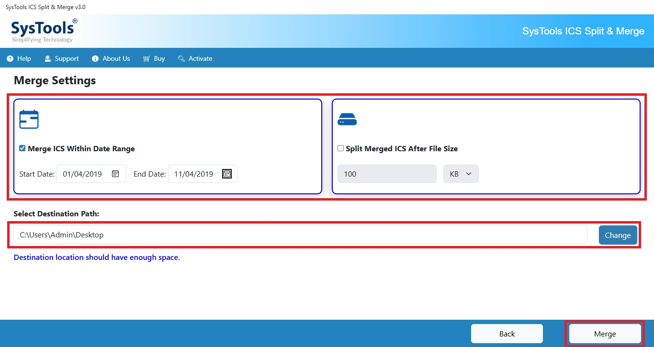The width and height of the screenshot is (654, 347).
Task: Click the About Us info icon
Action: [95, 58]
